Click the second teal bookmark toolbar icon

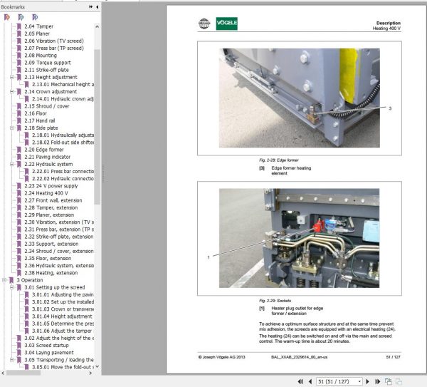(x=21, y=17)
